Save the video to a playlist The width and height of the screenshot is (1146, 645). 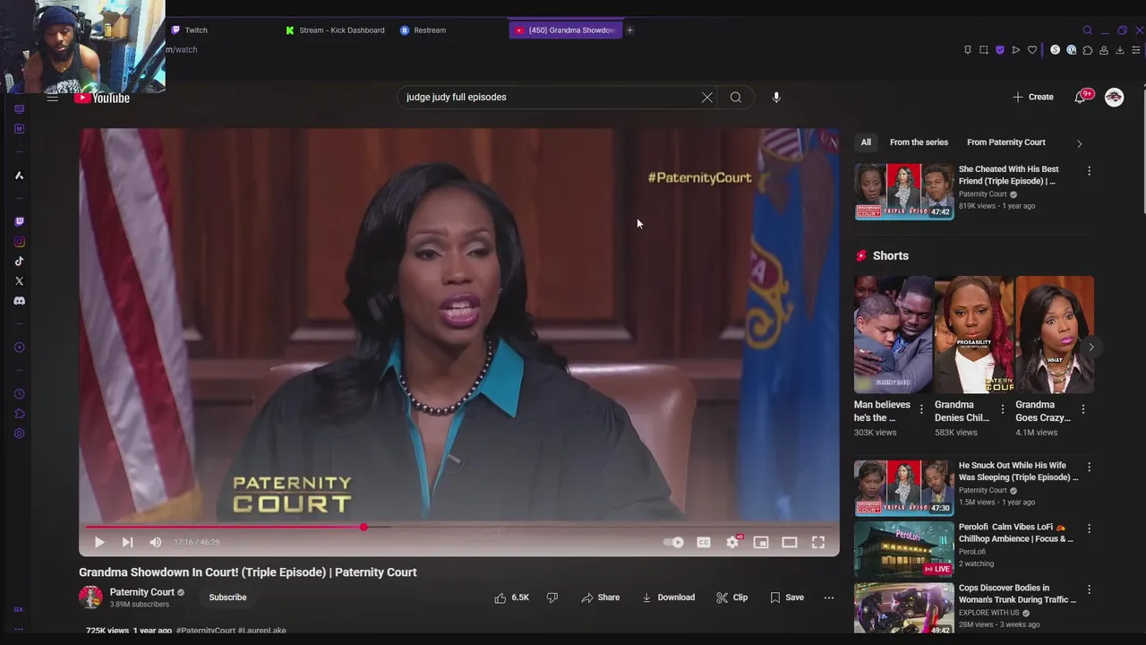tap(787, 598)
